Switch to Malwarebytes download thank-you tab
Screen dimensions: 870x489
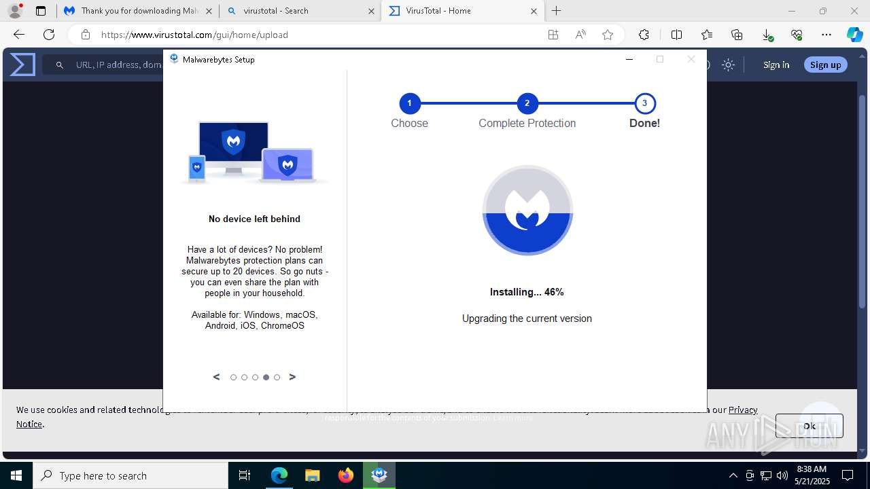point(138,11)
